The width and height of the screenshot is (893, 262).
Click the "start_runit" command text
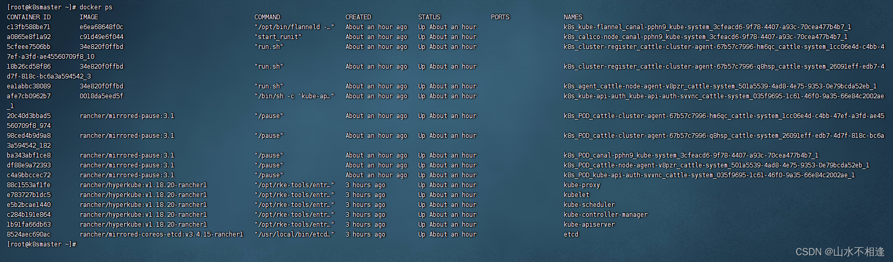pos(278,37)
